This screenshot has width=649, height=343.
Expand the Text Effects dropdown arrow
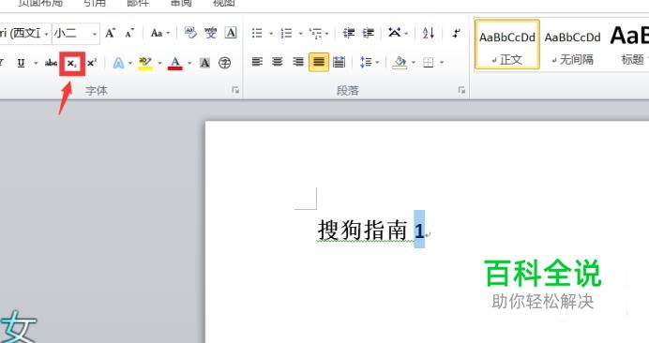(130, 64)
